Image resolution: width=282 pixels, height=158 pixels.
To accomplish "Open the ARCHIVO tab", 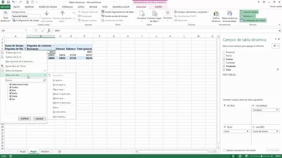I will coord(5,7).
